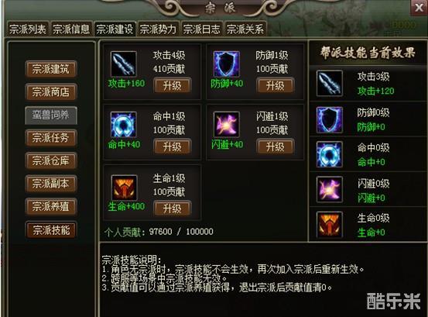Click the 闪避0级 icon in current effects panel
This screenshot has width=428, height=317.
click(330, 189)
